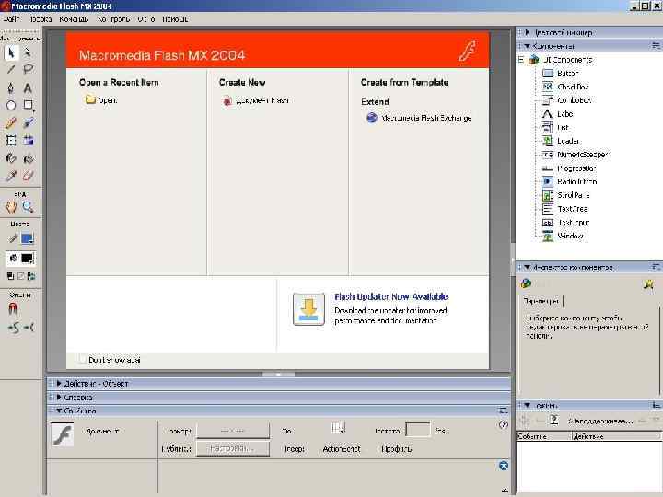
Task: Create a new Документ Flash
Action: (x=256, y=100)
